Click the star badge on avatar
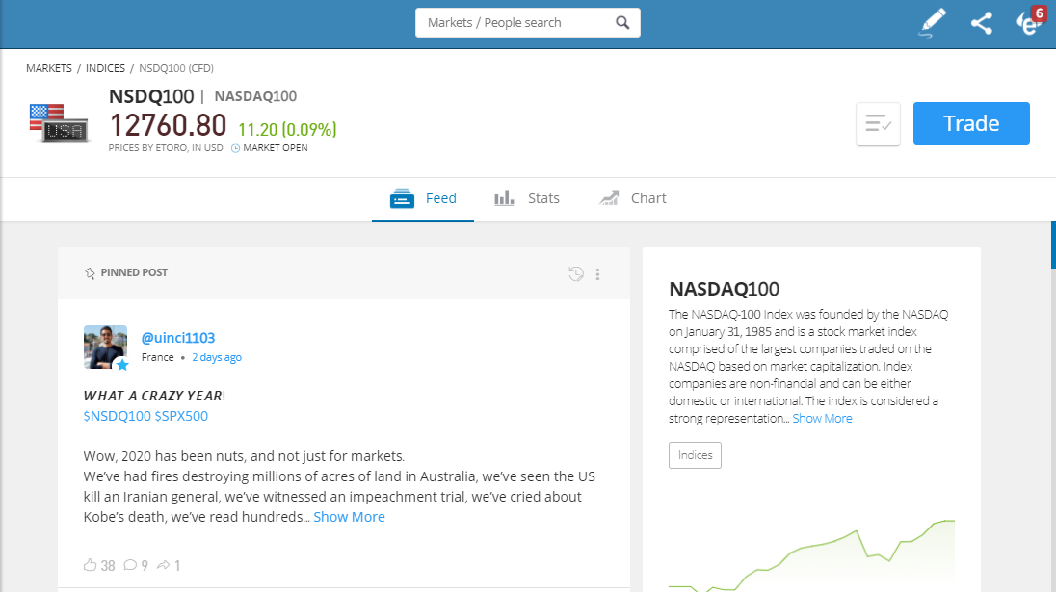This screenshot has width=1056, height=592. [122, 365]
